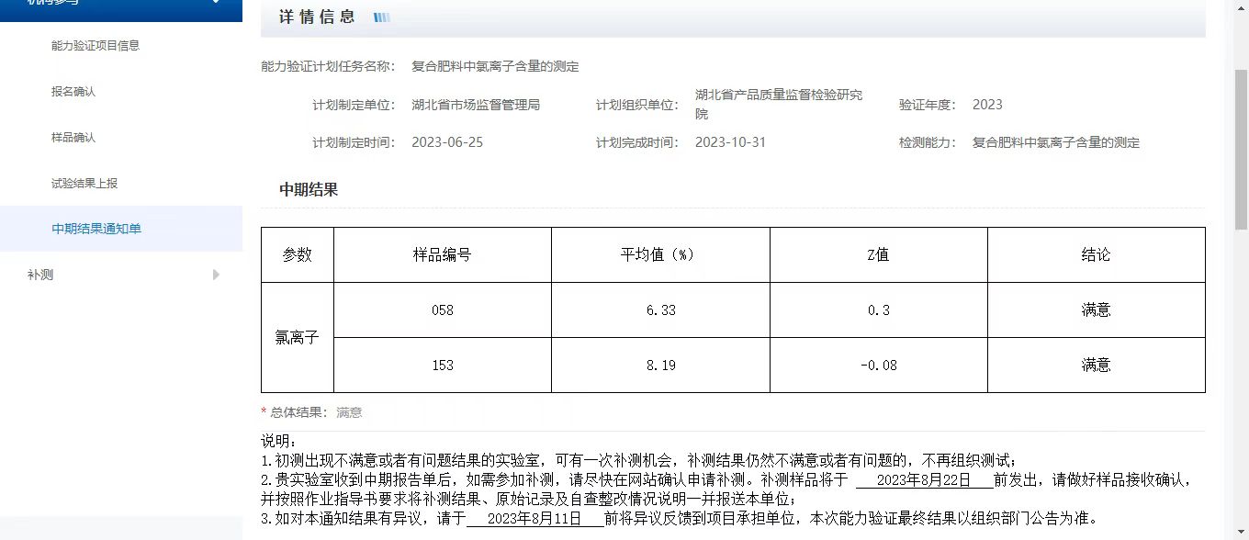
Task: Click the 说明 notes heading
Action: click(x=279, y=441)
